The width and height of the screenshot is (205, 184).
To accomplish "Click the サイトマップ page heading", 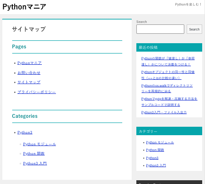I will 29,29.
